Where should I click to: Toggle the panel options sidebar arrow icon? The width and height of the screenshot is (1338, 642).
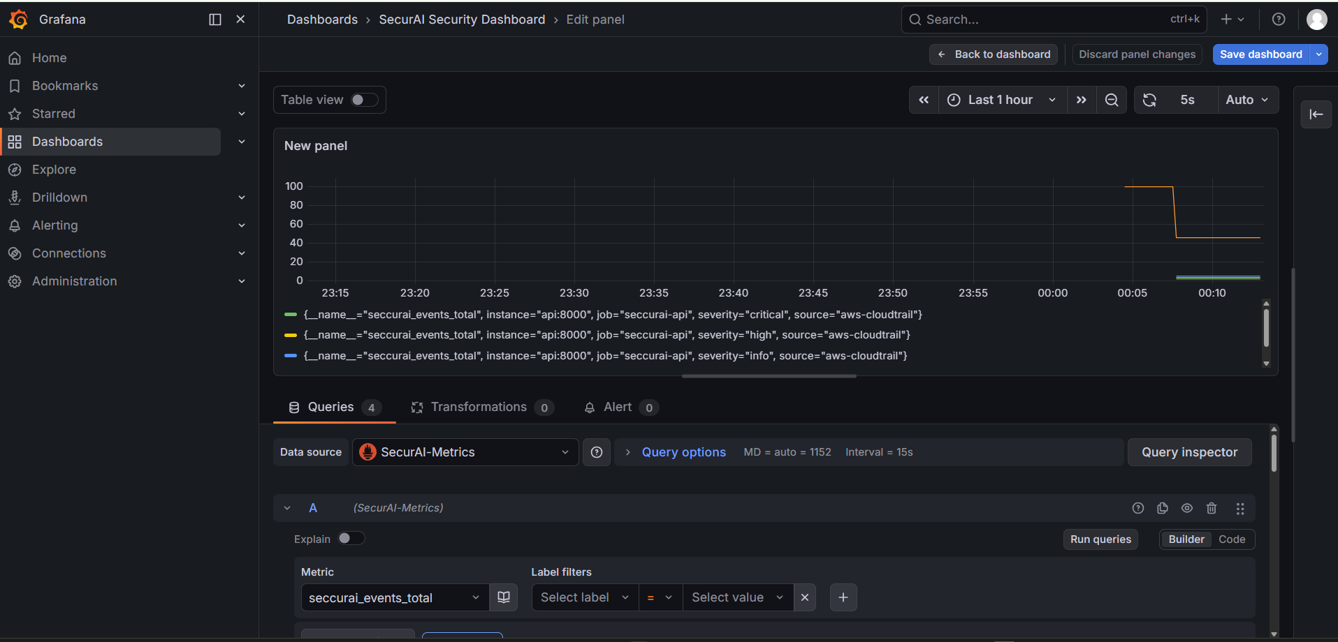[x=1316, y=114]
